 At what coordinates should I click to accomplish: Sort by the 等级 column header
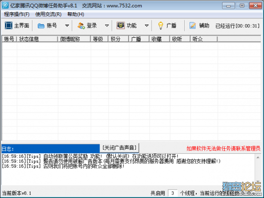pyautogui.click(x=99, y=39)
